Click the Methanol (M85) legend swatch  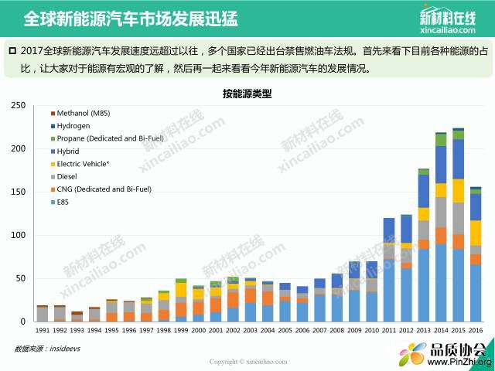point(53,114)
